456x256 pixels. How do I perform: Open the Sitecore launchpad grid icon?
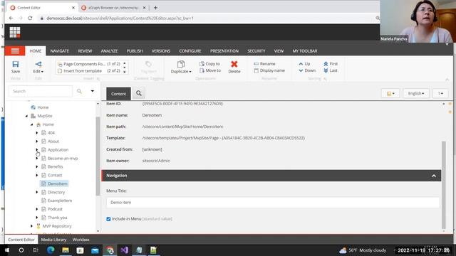pyautogui.click(x=15, y=32)
